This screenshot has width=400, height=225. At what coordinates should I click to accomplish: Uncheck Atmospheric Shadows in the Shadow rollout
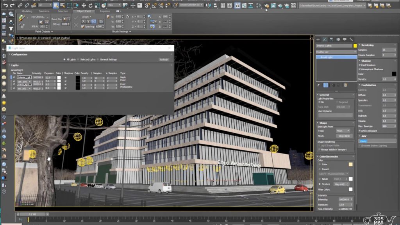click(x=359, y=69)
